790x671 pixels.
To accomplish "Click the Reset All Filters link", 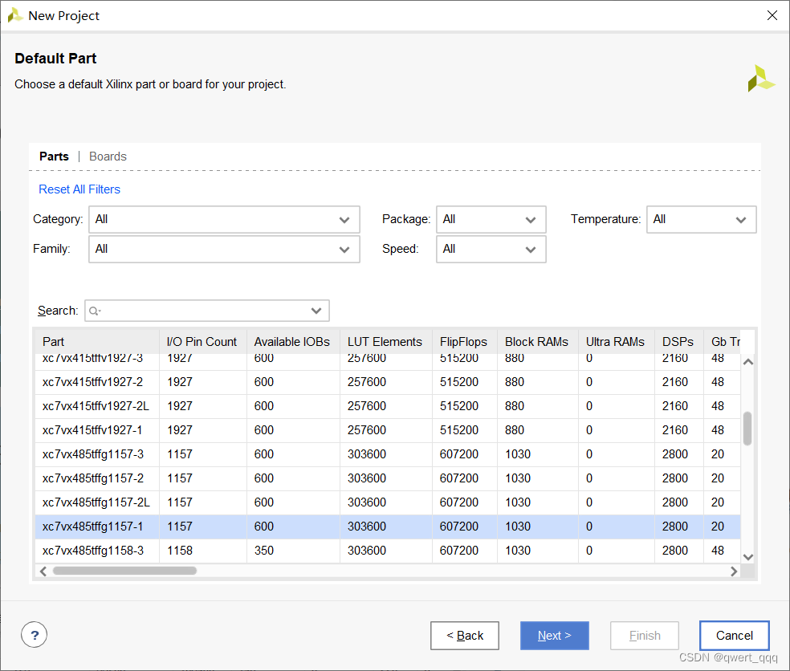I will tap(79, 189).
